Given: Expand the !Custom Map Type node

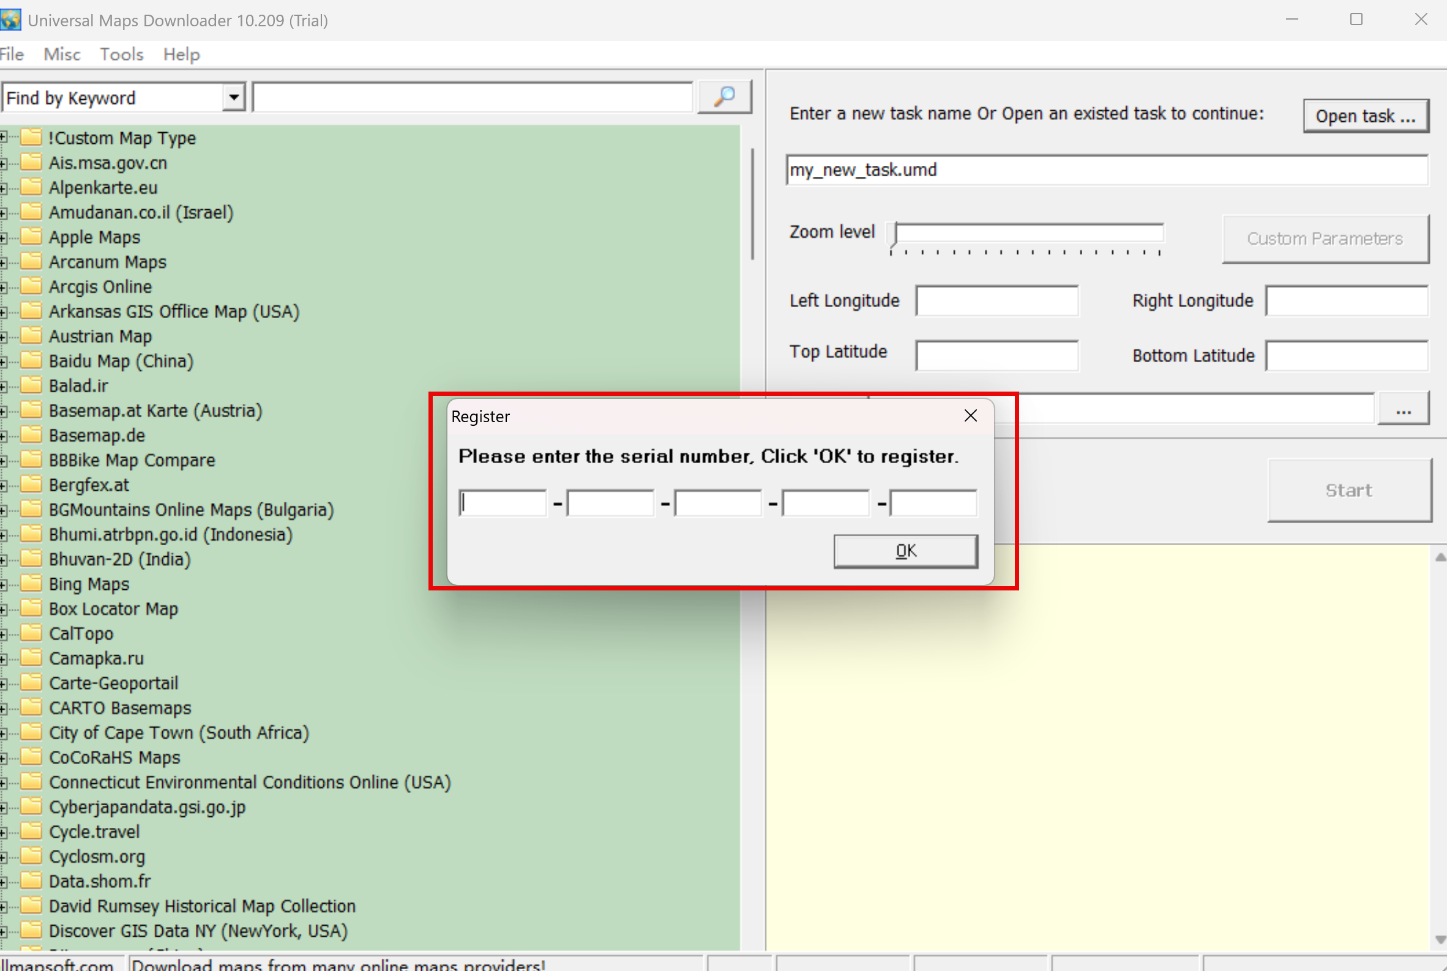Looking at the screenshot, I should (x=4, y=138).
